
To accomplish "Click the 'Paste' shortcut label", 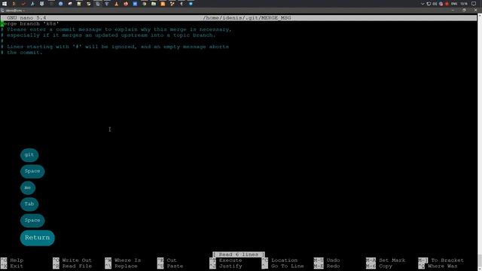I will point(175,266).
